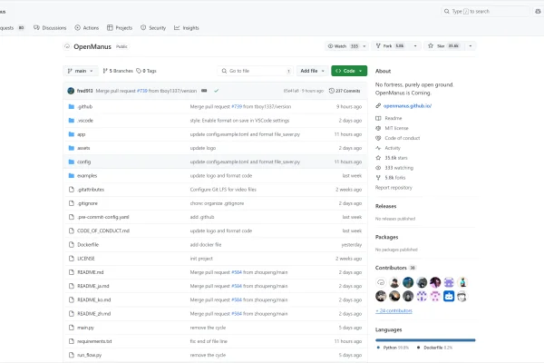The image size is (544, 363).
Task: Click the Code of conduct link
Action: tap(402, 138)
